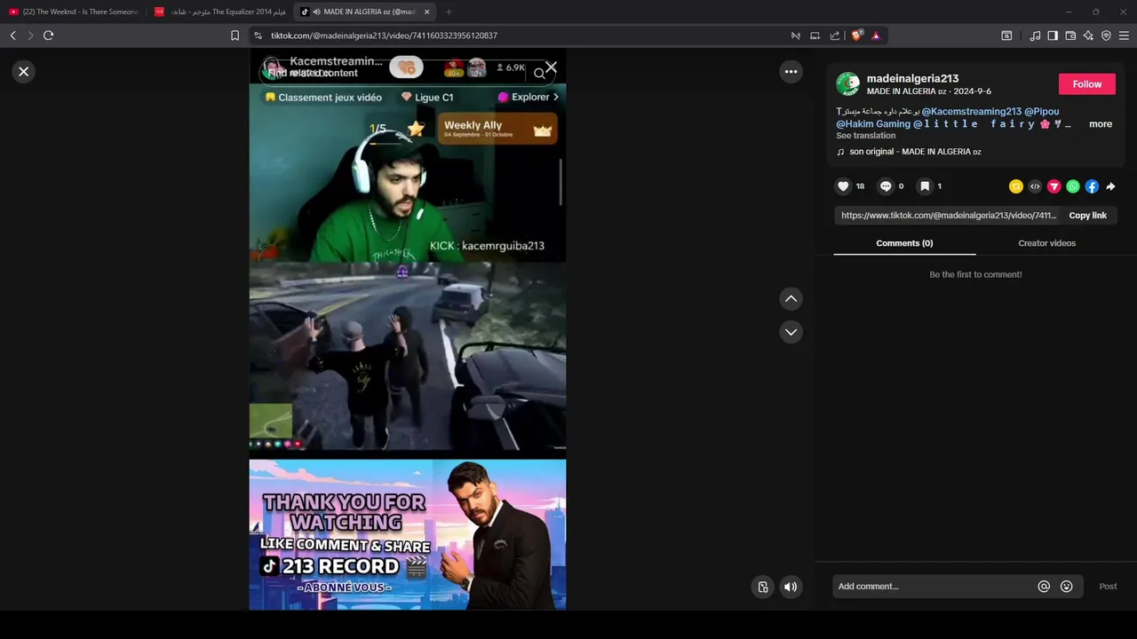Screen dimensions: 1137x639
Task: Switch to The Equalizer 2014 tab
Action: (220, 12)
